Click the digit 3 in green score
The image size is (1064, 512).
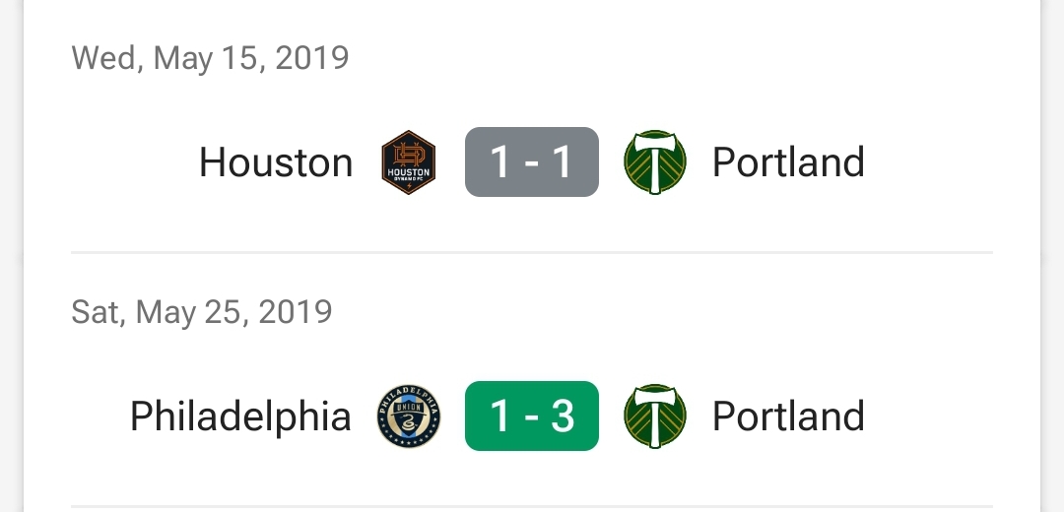[x=563, y=416]
